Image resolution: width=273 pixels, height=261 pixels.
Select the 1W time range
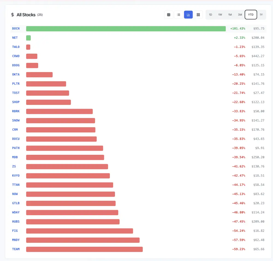220,15
